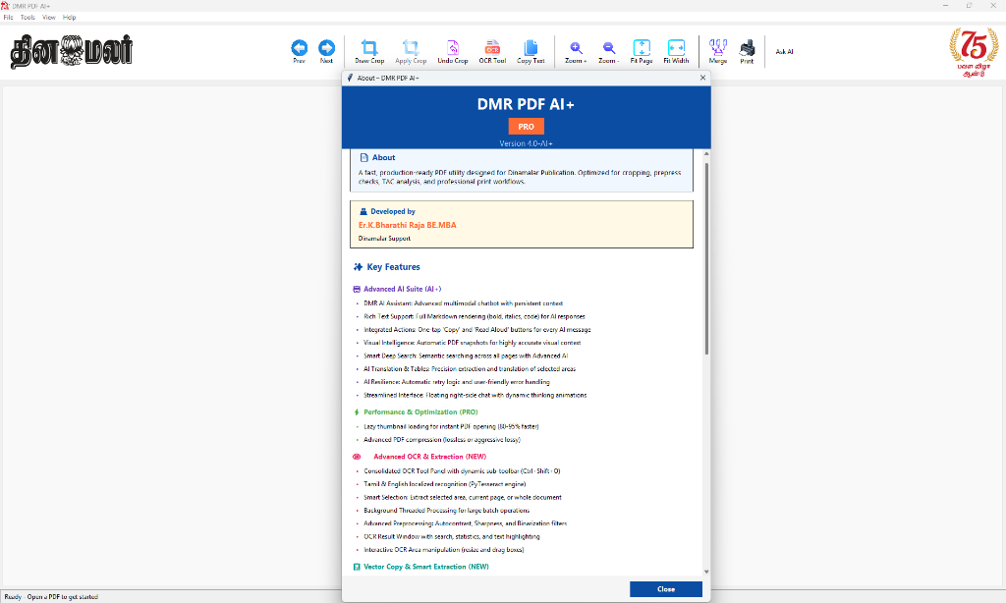Click the About dialog title bar icon
Viewport: 1006px width, 603px height.
(x=350, y=78)
